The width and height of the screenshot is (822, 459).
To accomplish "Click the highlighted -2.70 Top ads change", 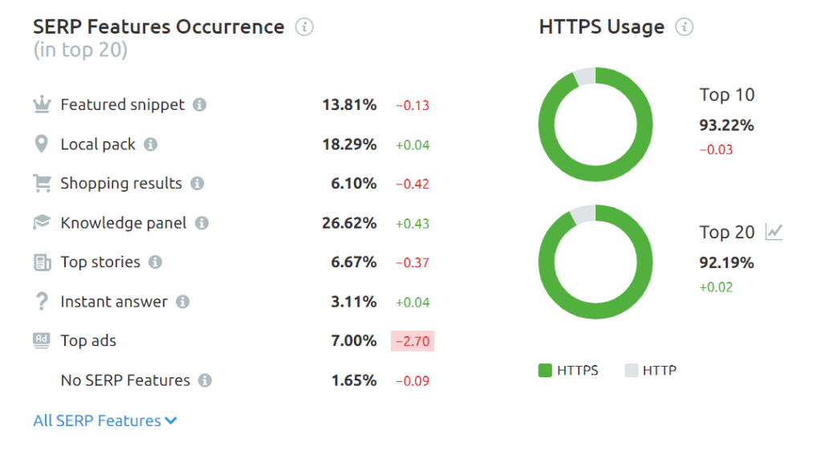I will pos(413,341).
